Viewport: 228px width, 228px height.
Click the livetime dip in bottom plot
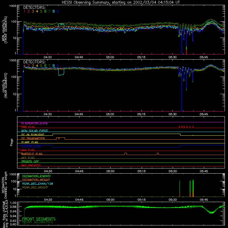point(211,210)
